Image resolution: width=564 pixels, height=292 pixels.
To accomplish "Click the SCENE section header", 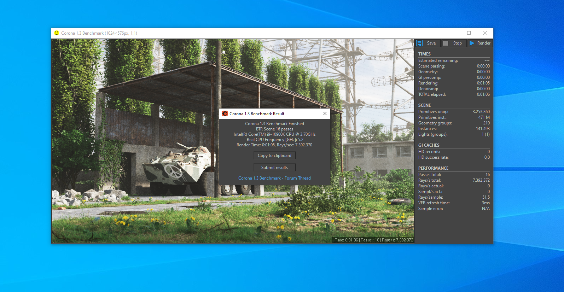I will tap(424, 105).
